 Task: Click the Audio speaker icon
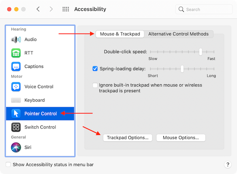click(16, 39)
